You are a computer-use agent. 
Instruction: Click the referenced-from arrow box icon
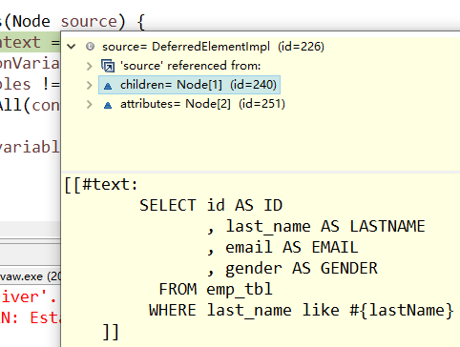108,66
